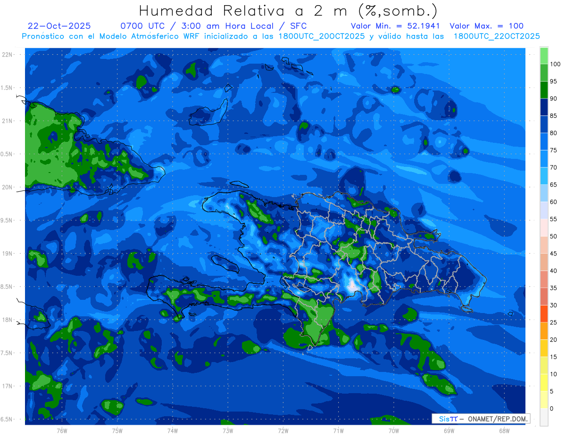Pick the 60–65 light sky-blue legend swatch
Viewport: 566px width, 437px height.
click(x=544, y=193)
